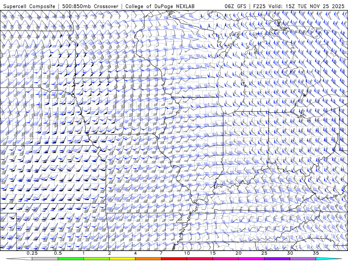Screen dimensions: 348x261
Task: Click the scale label '10' under the map
Action: pyautogui.click(x=187, y=253)
